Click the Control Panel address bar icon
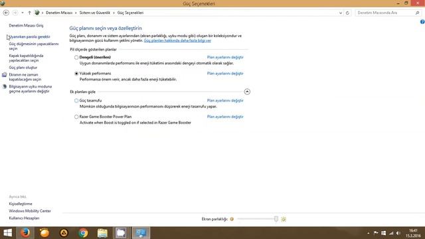This screenshot has height=239, width=425. pos(37,13)
